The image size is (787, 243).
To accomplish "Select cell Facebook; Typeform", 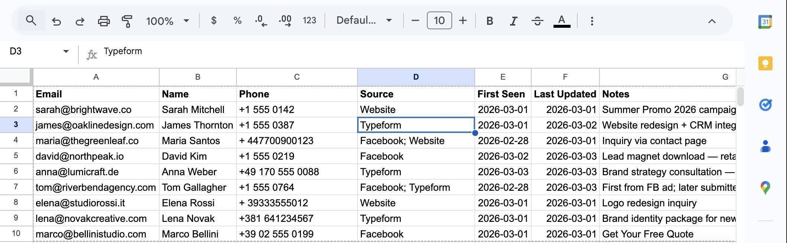I will 416,187.
